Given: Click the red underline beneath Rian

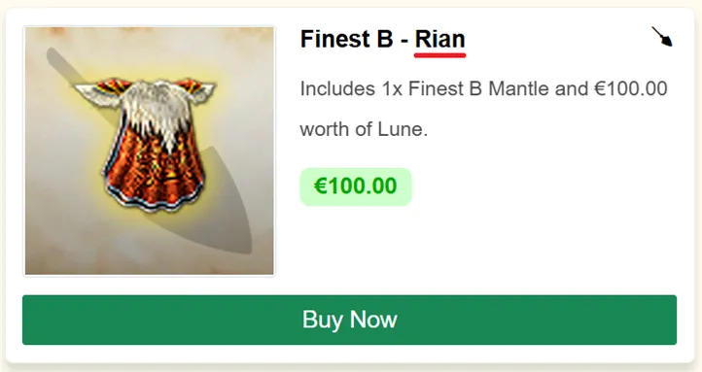Looking at the screenshot, I should point(440,55).
